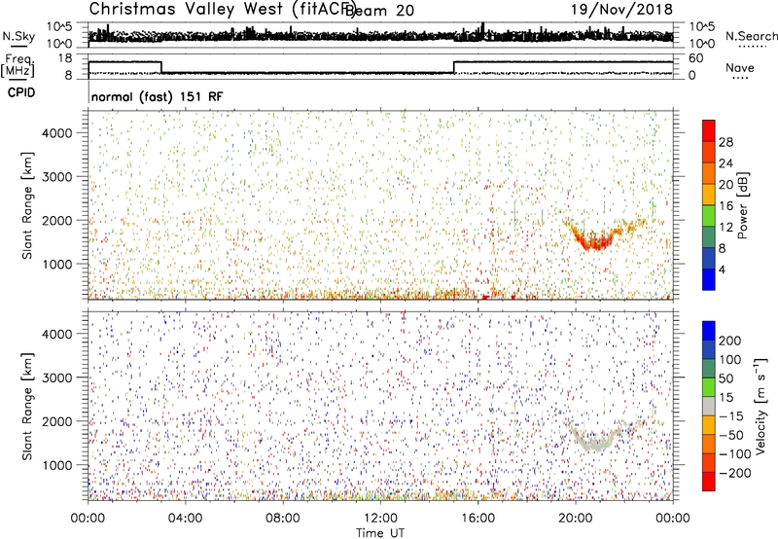Image resolution: width=778 pixels, height=539 pixels.
Task: Click the 'N.Sky' legend label
Action: tap(18, 36)
